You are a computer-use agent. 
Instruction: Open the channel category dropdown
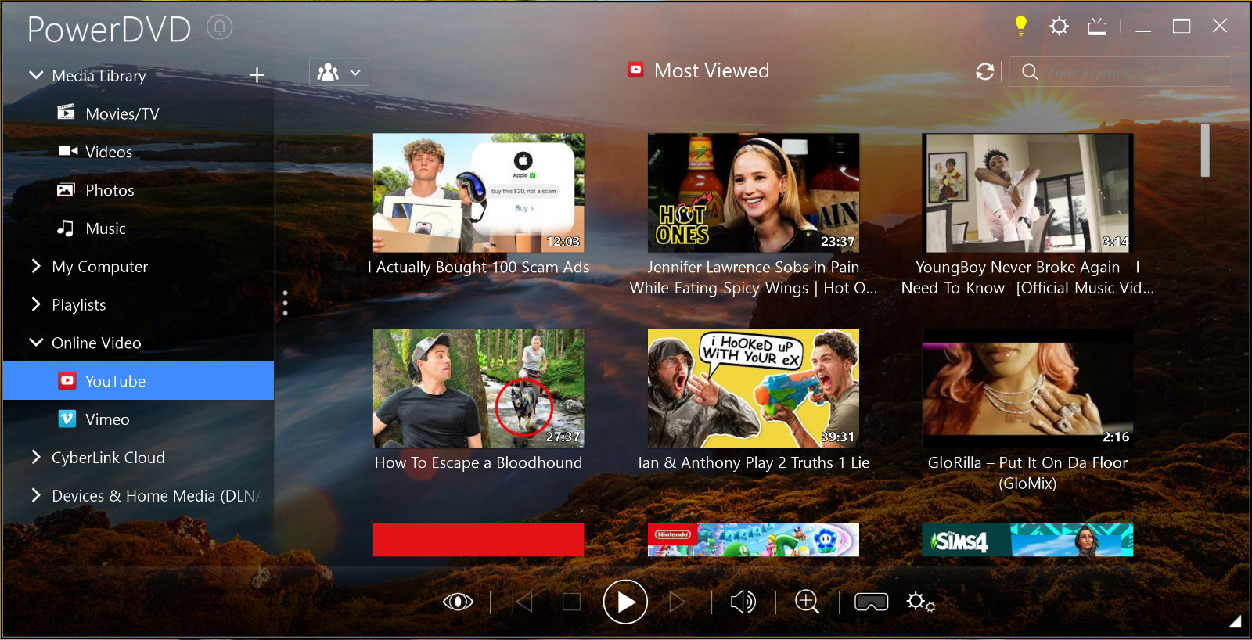pyautogui.click(x=339, y=73)
